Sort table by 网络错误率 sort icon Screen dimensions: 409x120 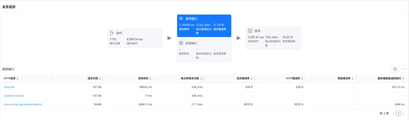tap(353, 78)
